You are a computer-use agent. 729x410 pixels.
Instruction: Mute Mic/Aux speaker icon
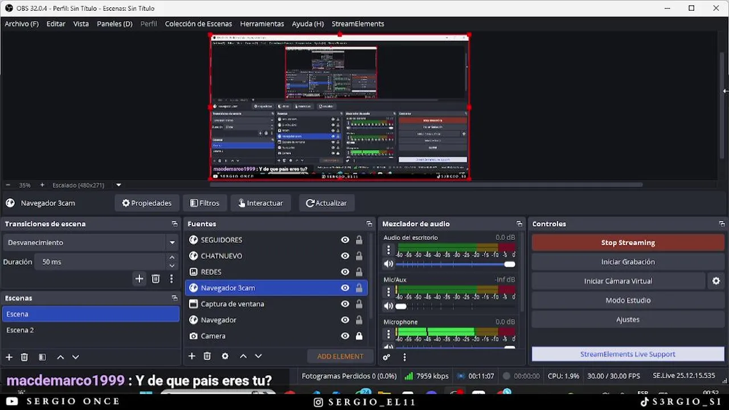(388, 306)
